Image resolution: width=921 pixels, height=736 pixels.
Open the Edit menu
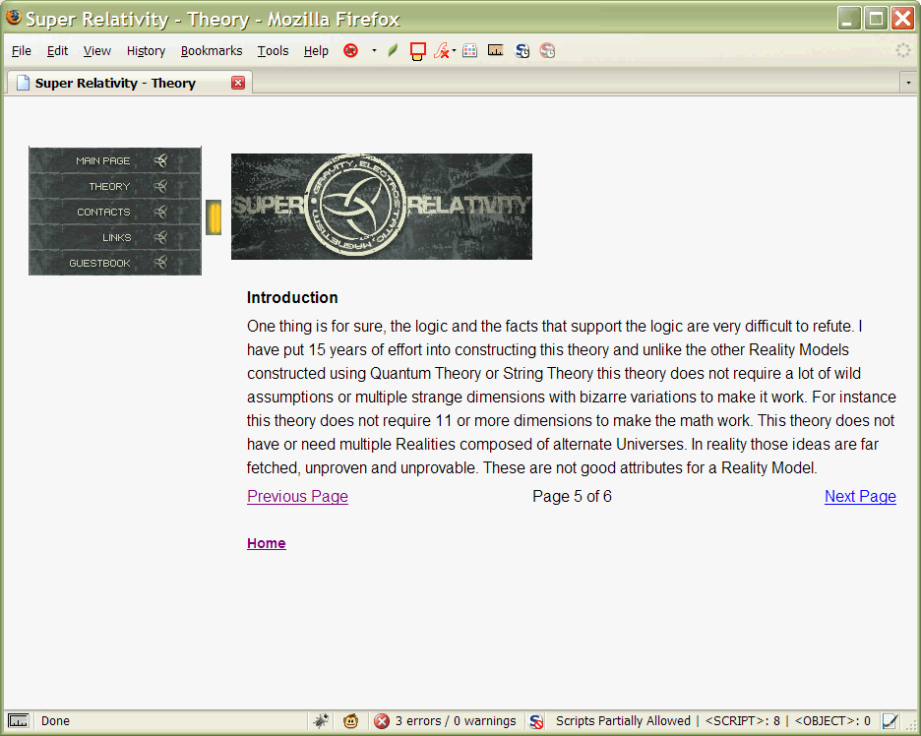point(57,51)
